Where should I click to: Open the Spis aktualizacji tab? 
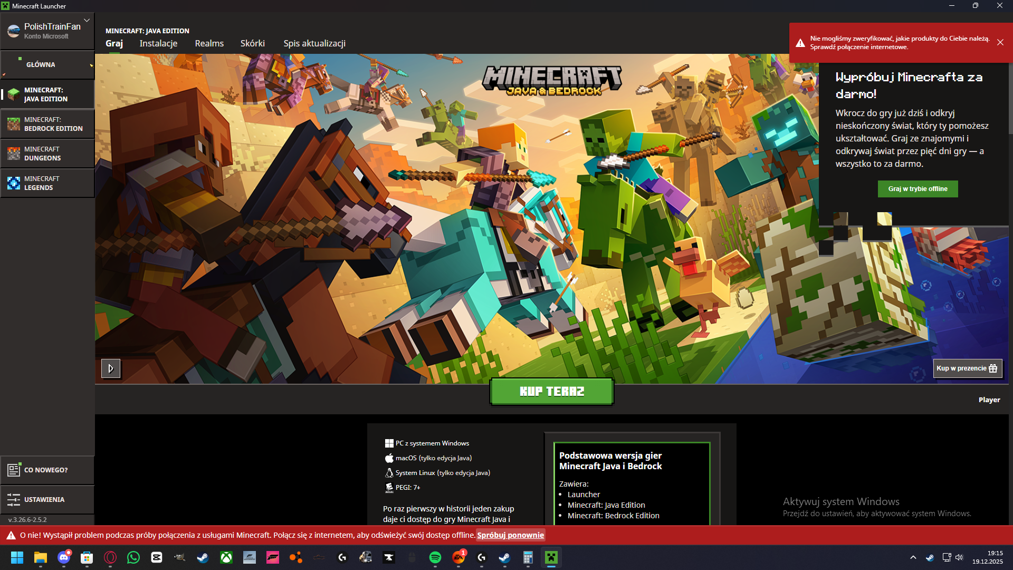[314, 43]
